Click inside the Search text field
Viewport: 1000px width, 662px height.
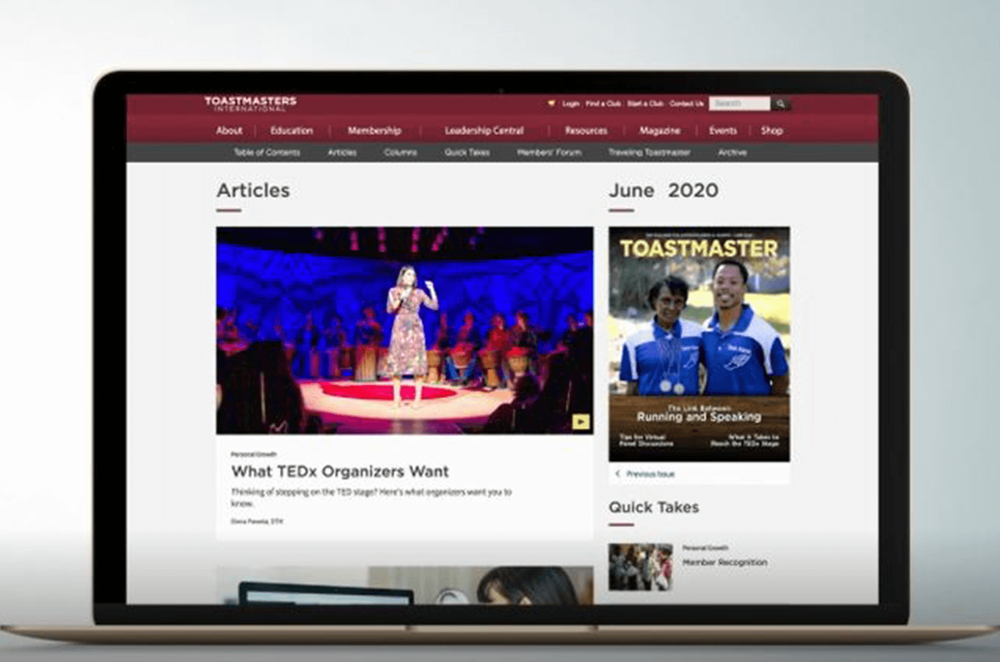(x=739, y=104)
